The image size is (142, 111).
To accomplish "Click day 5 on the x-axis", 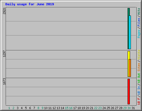I will tap(26, 108).
